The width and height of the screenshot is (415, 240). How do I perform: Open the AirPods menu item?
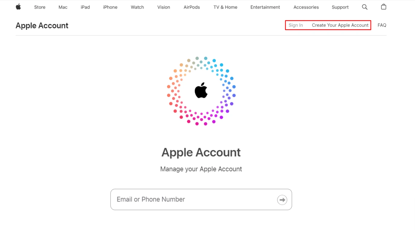pyautogui.click(x=192, y=7)
